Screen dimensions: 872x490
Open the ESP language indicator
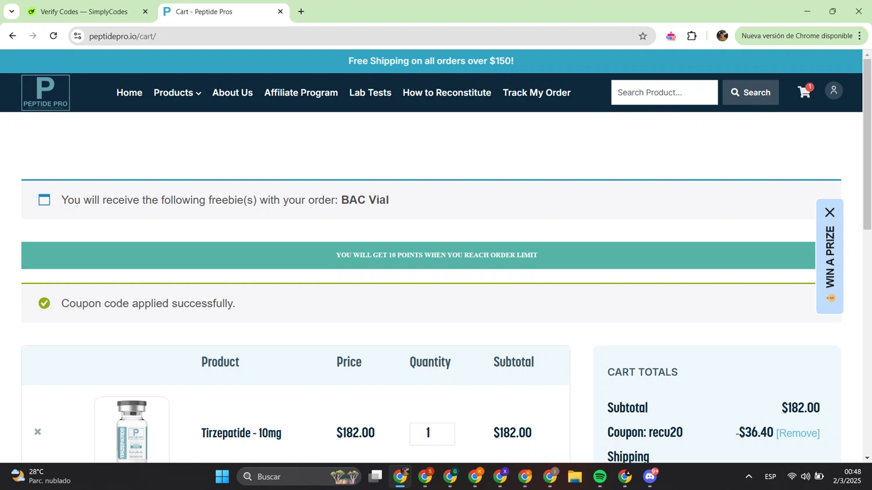(x=770, y=477)
